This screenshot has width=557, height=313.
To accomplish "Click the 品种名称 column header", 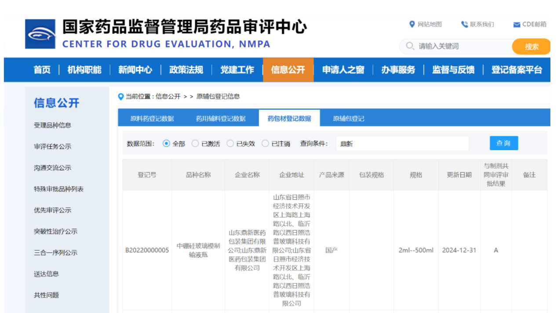I will (198, 175).
